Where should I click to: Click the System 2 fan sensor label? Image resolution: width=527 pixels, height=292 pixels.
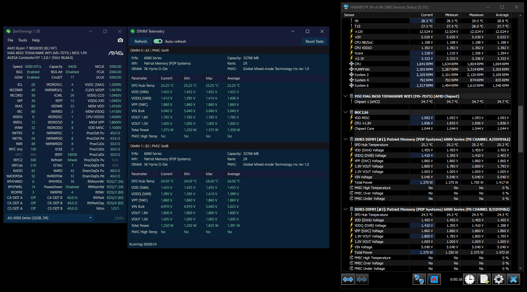click(362, 75)
